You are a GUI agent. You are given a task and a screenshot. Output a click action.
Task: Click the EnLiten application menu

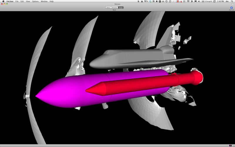click(10, 1)
